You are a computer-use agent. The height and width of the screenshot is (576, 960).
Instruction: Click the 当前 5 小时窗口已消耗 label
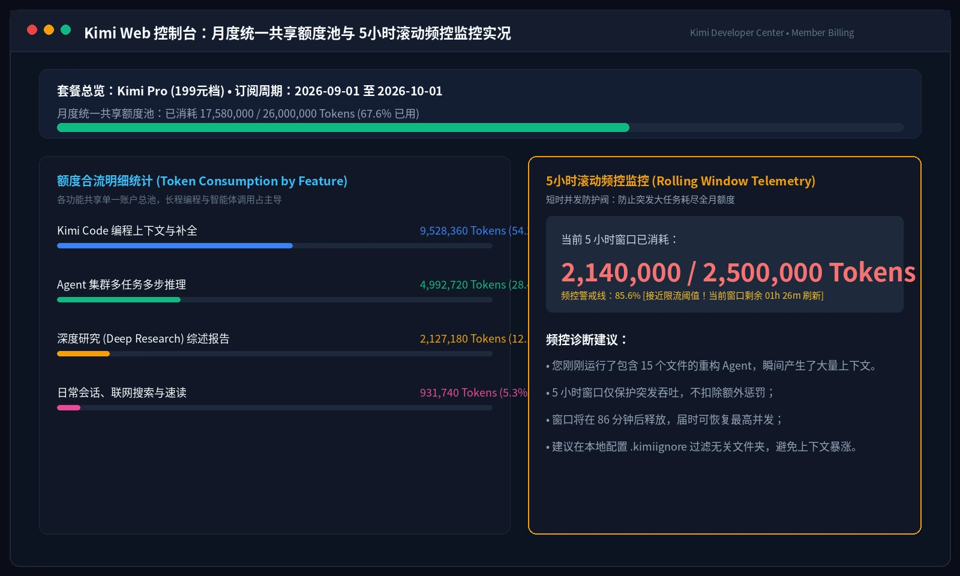coord(620,239)
